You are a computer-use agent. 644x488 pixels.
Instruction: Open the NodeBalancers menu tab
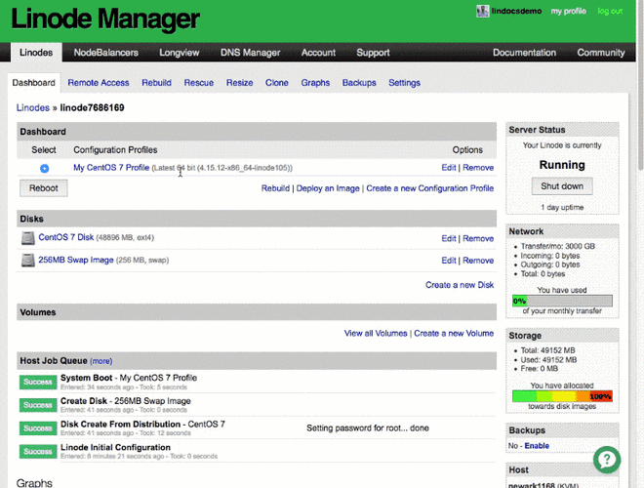105,53
